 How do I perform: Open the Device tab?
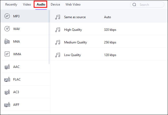point(55,4)
